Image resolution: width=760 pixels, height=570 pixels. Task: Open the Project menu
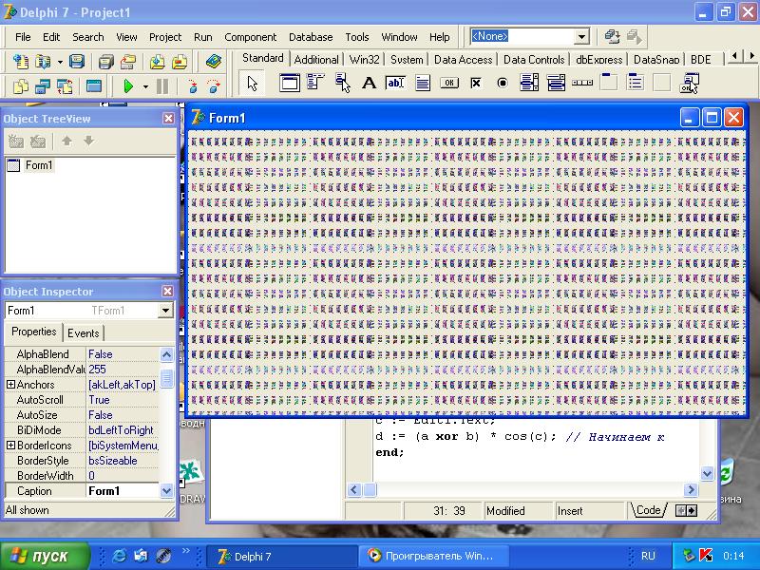[165, 37]
